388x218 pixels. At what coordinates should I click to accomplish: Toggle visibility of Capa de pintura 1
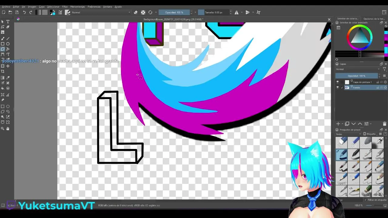pos(338,82)
